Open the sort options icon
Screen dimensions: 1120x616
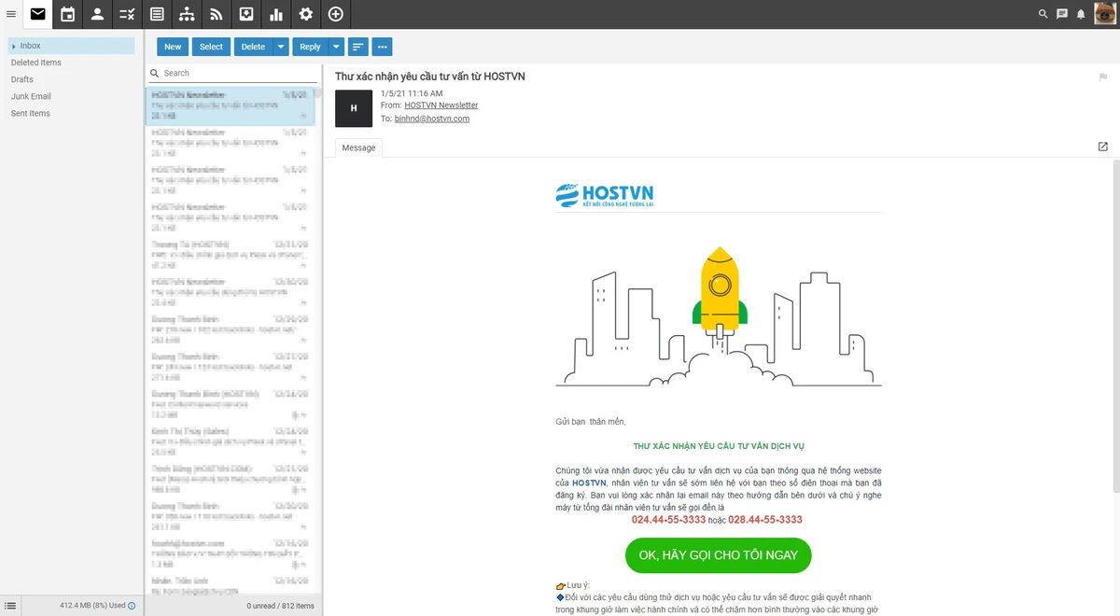[x=358, y=47]
